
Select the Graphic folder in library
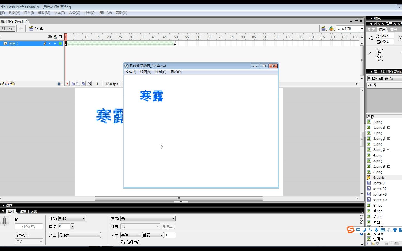point(379,178)
